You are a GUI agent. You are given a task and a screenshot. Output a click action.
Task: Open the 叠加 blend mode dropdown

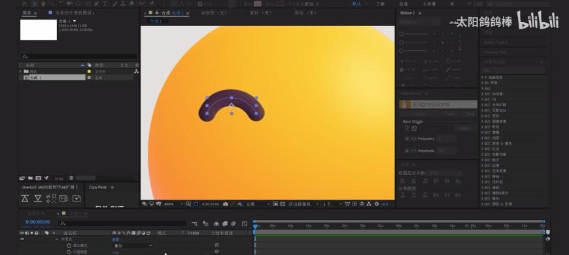(133, 246)
